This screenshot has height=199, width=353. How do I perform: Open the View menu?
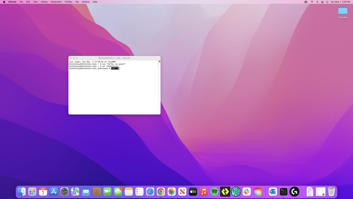pos(35,2)
